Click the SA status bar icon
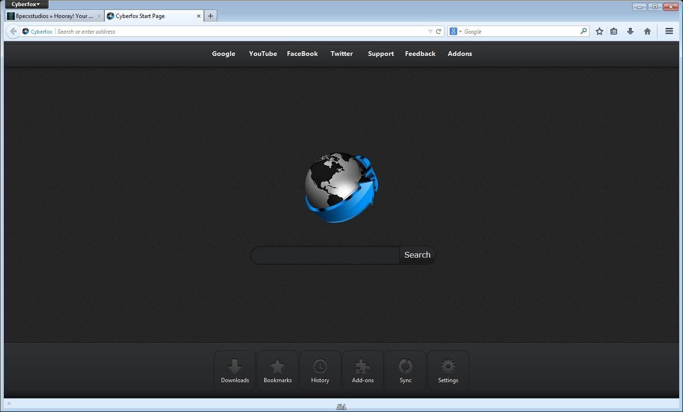 point(341,407)
